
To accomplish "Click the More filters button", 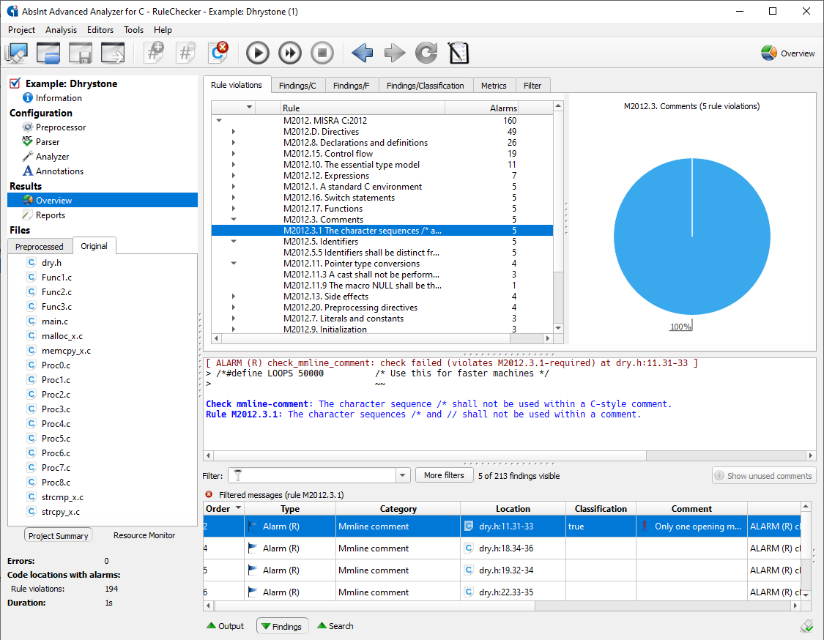I will (x=444, y=475).
